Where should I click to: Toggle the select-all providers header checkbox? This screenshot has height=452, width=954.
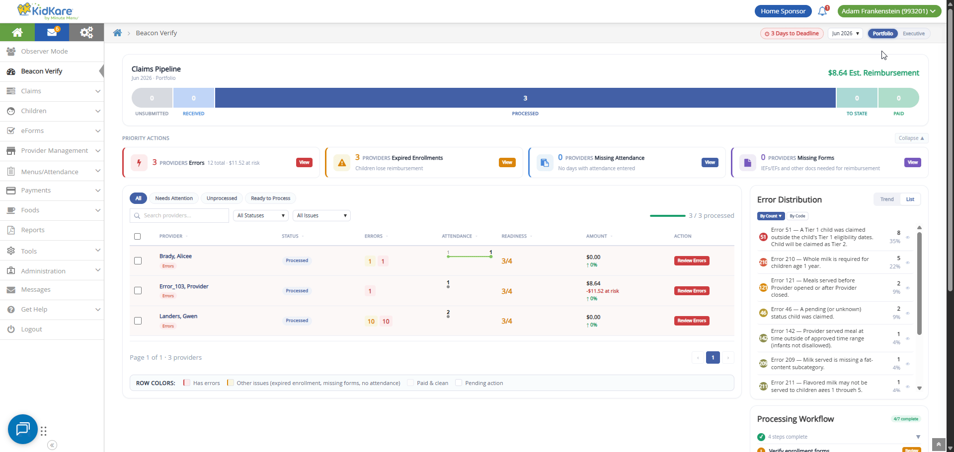tap(138, 236)
